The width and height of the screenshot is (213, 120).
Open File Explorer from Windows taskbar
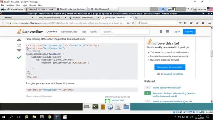click(34, 117)
